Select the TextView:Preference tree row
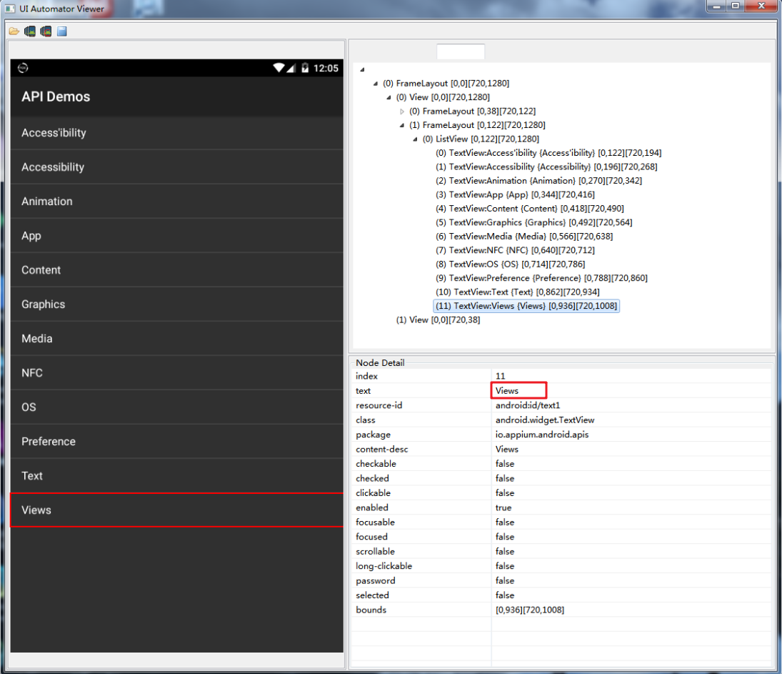This screenshot has width=782, height=674. pos(541,278)
